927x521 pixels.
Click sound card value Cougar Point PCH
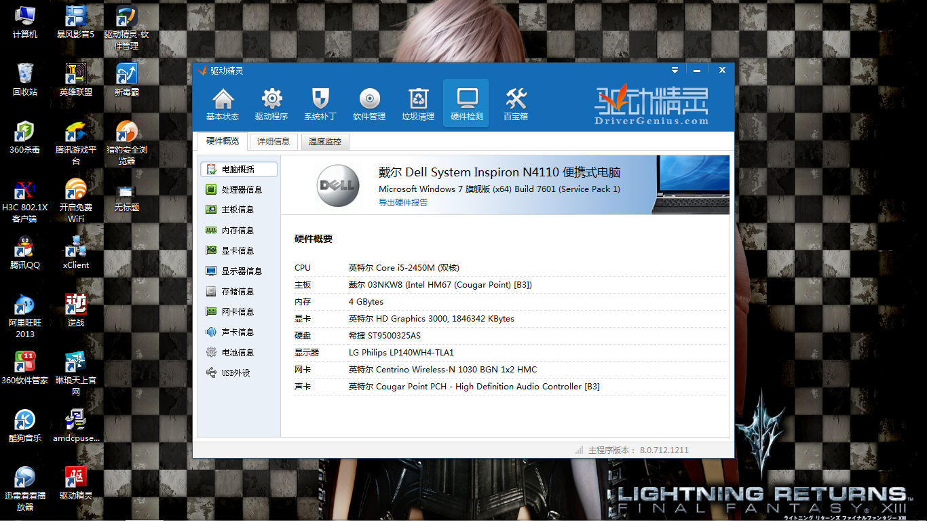(x=474, y=386)
